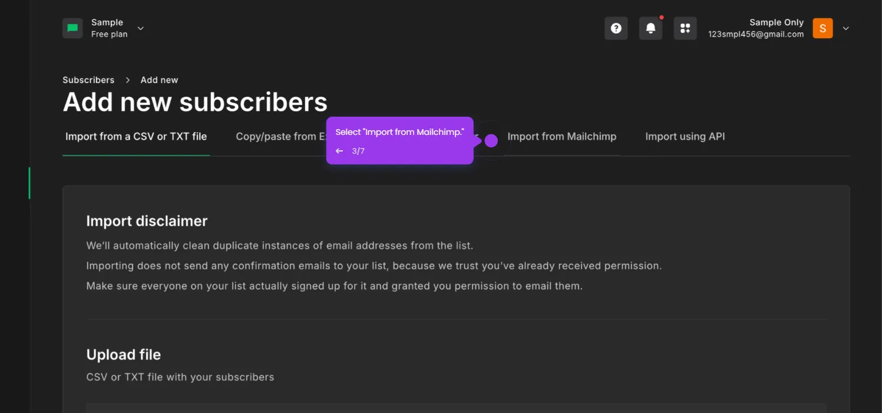Expand the Sample Free plan account dropdown
Image resolution: width=882 pixels, height=413 pixels.
click(141, 28)
